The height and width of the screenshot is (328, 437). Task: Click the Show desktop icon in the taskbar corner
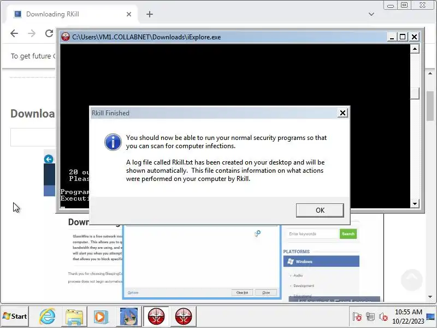coord(430,317)
